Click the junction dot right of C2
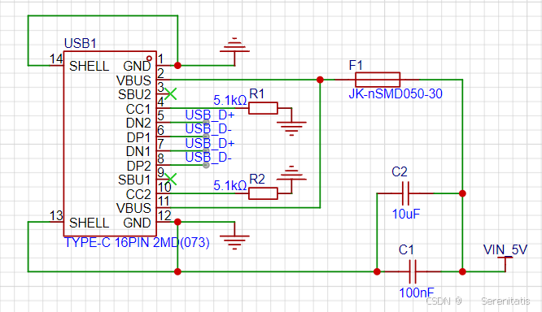The height and width of the screenshot is (312, 542). click(462, 193)
